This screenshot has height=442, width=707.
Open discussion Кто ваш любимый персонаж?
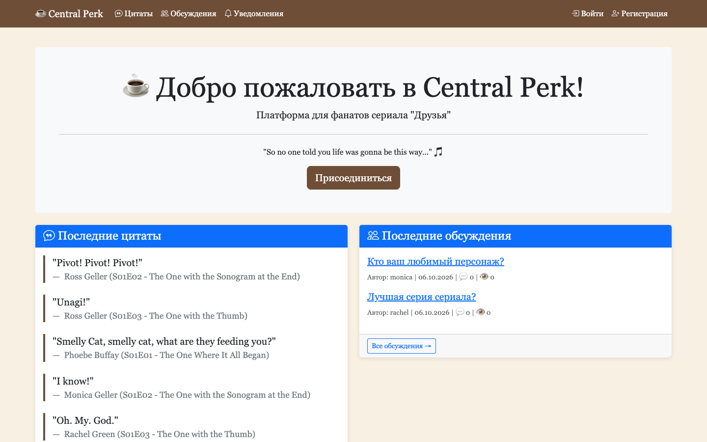[x=435, y=261]
